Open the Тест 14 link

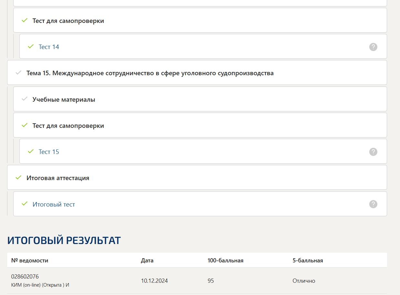[49, 47]
